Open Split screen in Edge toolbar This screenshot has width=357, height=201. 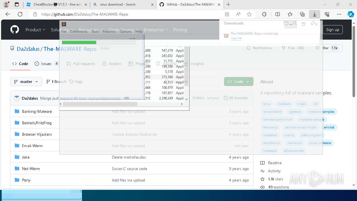pyautogui.click(x=278, y=14)
